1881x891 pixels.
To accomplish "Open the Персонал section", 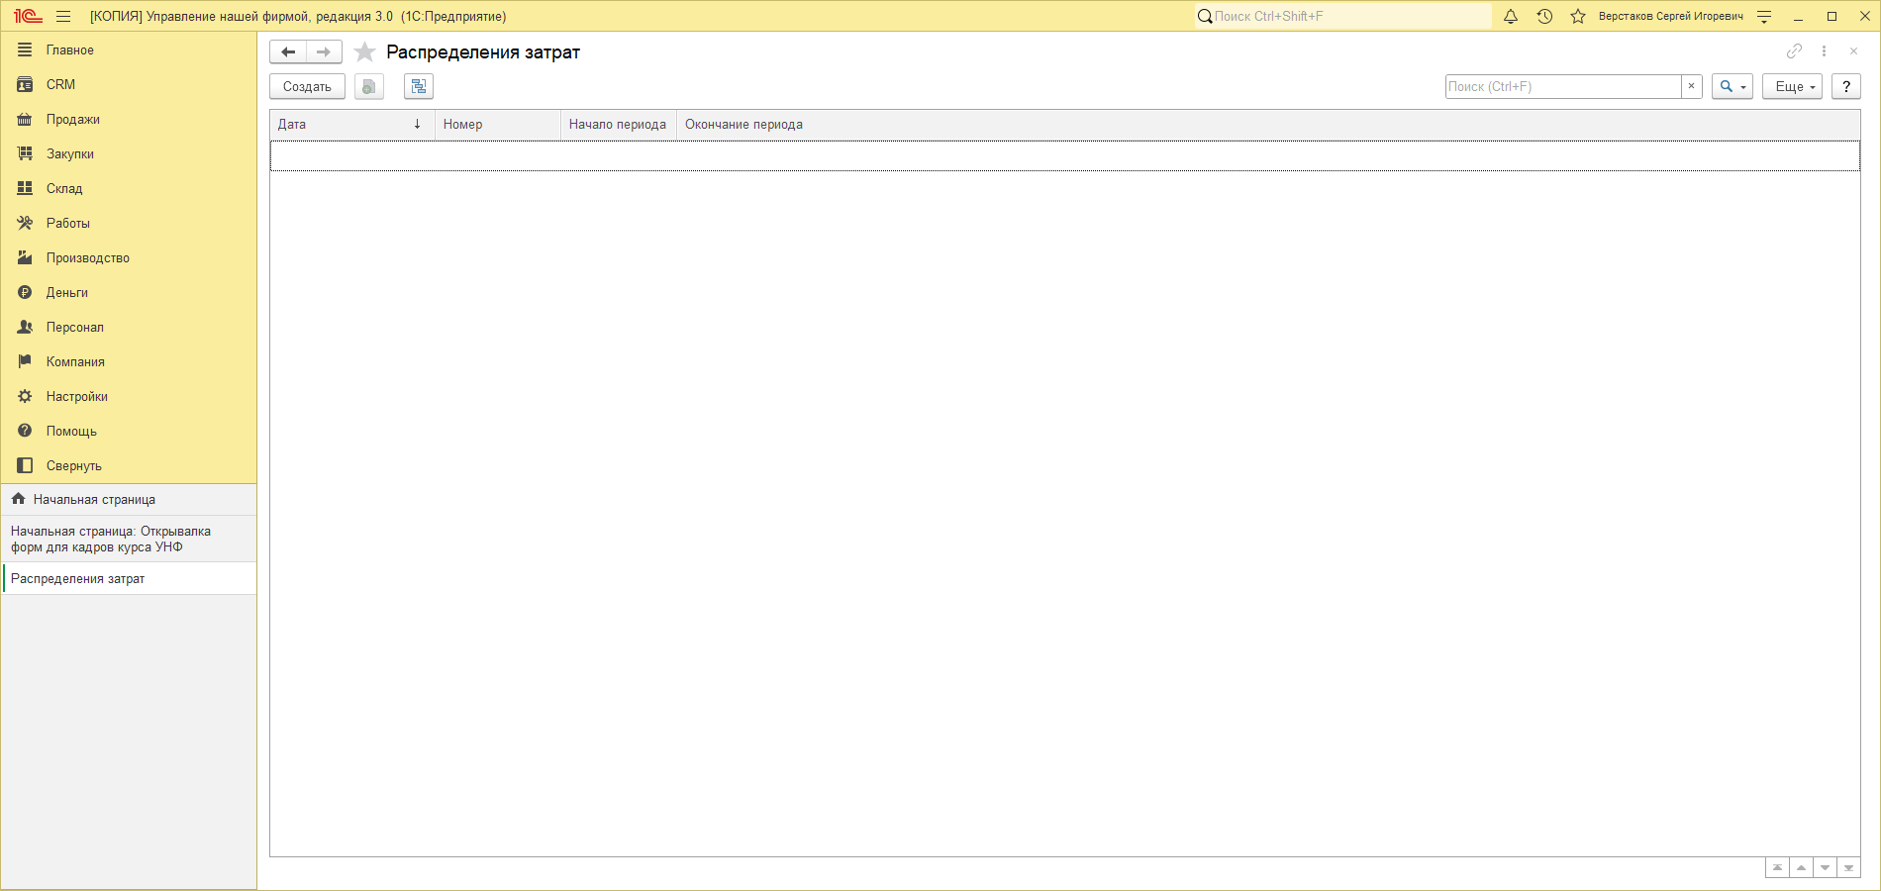I will [x=129, y=327].
